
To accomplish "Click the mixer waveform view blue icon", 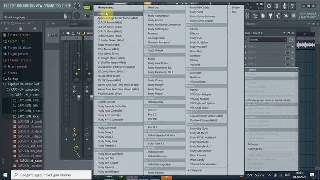I will coord(78,33).
